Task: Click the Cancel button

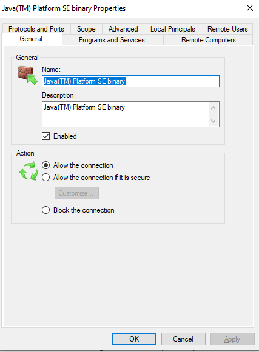Action: (x=183, y=339)
